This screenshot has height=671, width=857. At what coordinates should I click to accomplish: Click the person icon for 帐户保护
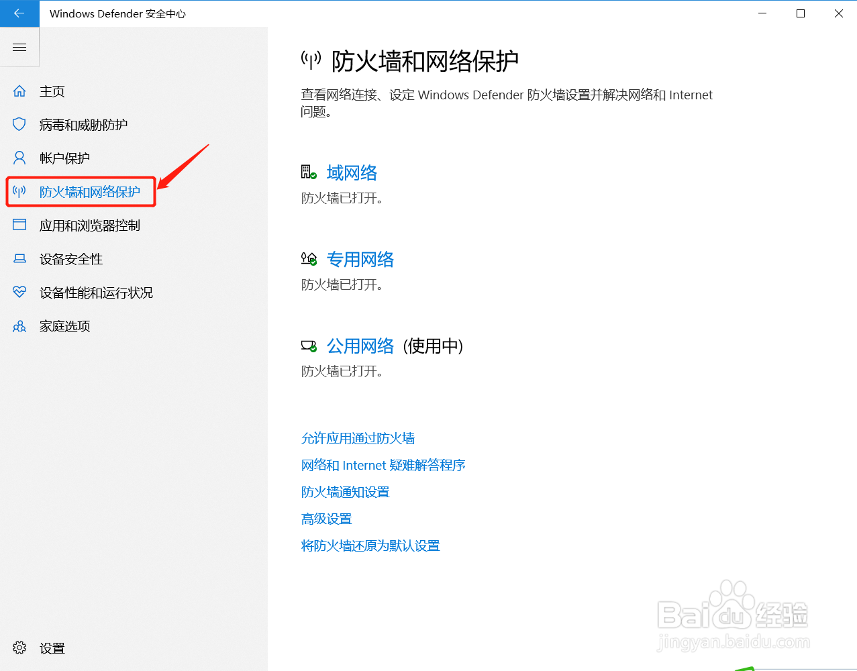[x=19, y=158]
